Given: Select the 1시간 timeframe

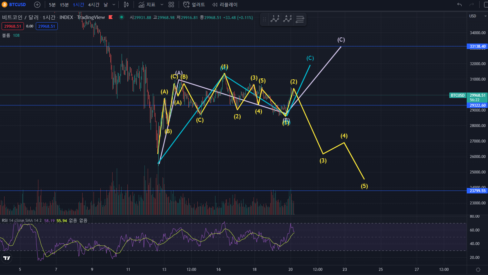Looking at the screenshot, I should [78, 5].
